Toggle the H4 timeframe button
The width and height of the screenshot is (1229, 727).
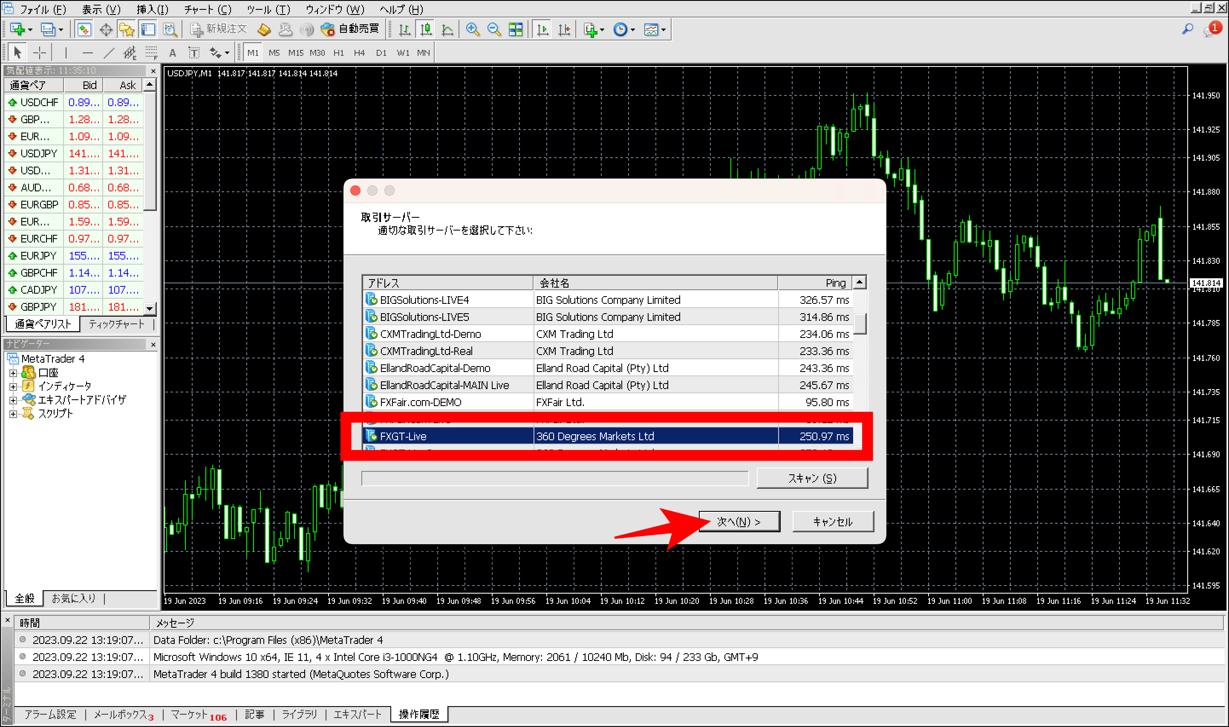click(359, 52)
